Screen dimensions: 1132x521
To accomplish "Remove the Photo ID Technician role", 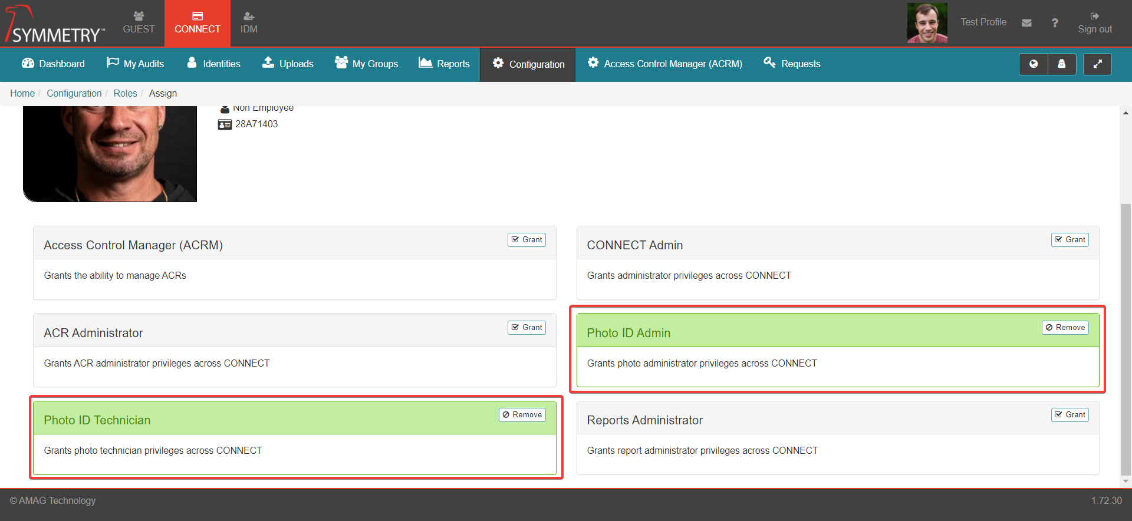I will coord(522,415).
